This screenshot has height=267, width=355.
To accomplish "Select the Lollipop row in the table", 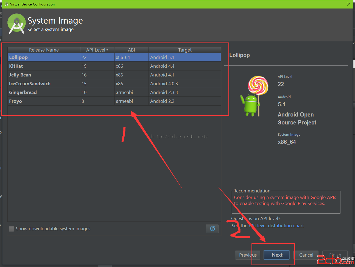I will (x=114, y=57).
